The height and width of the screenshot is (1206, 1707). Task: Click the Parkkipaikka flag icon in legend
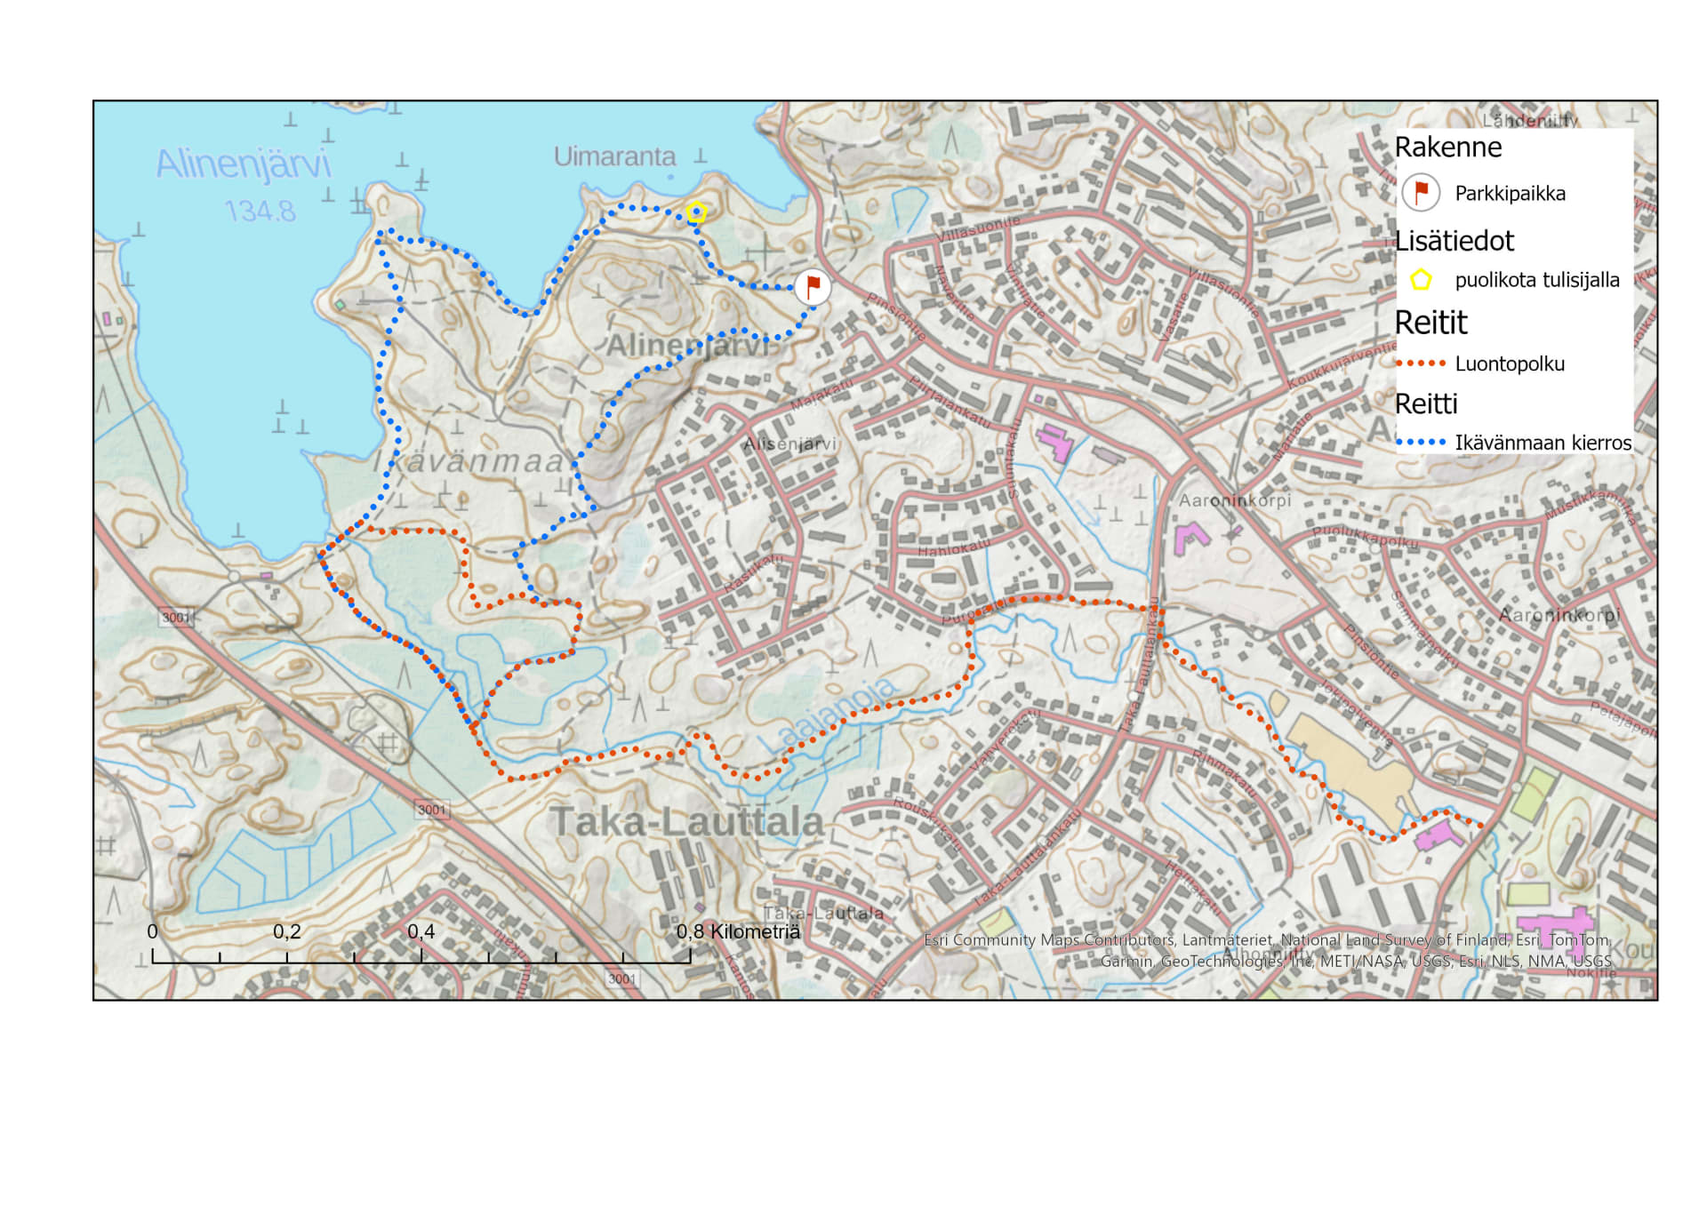click(x=1421, y=192)
